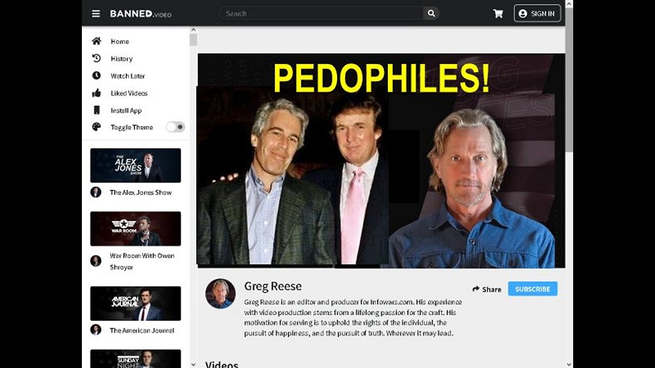Screen dimensions: 655x368
Task: Open War Room With Owen Shroyer link
Action: click(142, 261)
